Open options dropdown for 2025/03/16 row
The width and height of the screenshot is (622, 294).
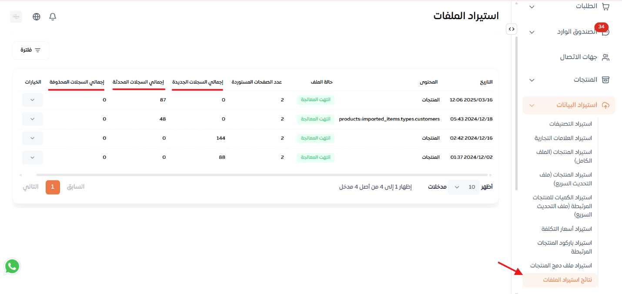32,100
